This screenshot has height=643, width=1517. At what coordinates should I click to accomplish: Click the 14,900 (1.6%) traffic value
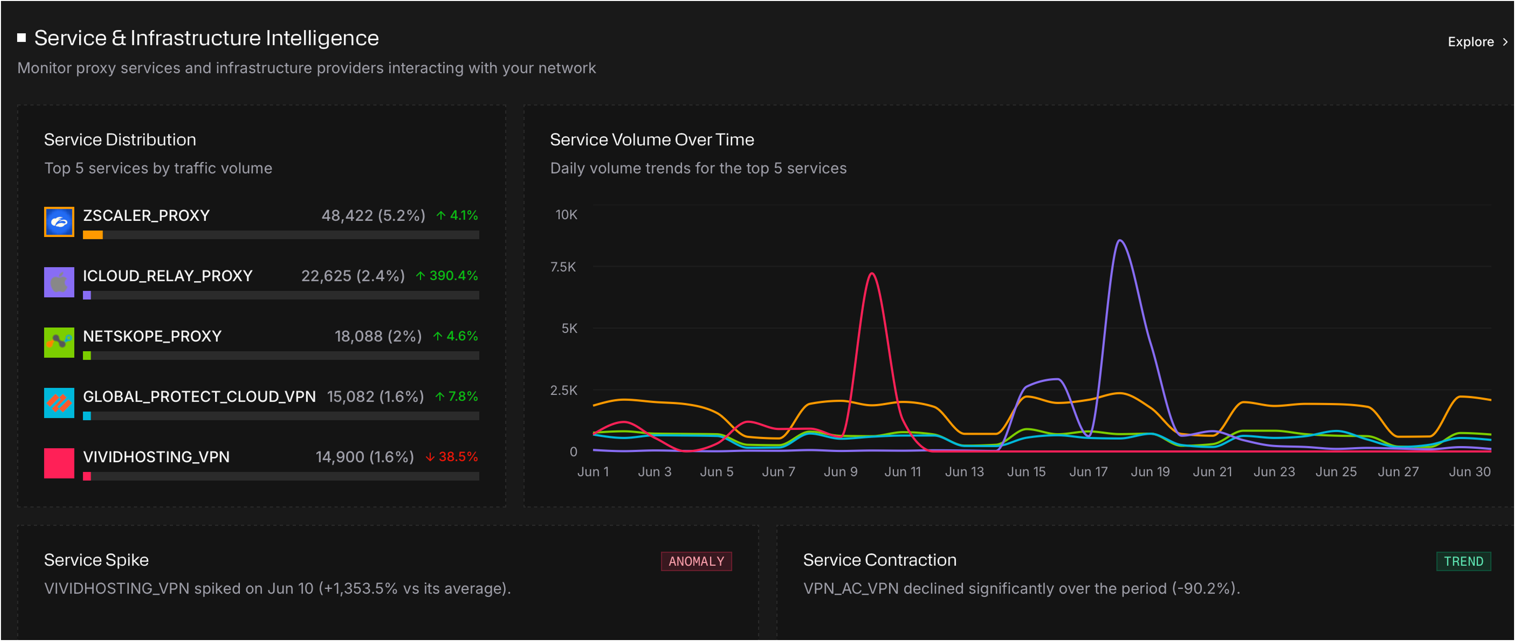click(x=364, y=457)
